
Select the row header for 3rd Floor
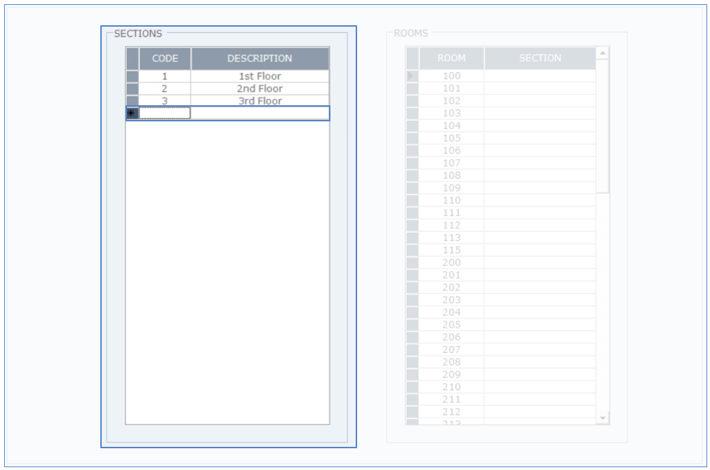132,101
